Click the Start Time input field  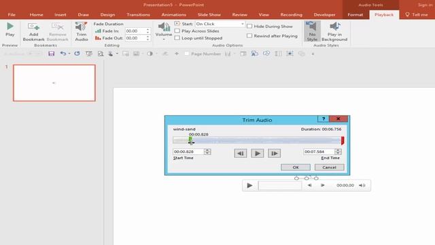click(x=189, y=152)
